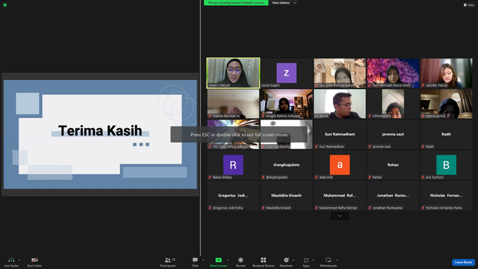The height and width of the screenshot is (269, 478).
Task: Start recording with the Record button
Action: pos(240,262)
